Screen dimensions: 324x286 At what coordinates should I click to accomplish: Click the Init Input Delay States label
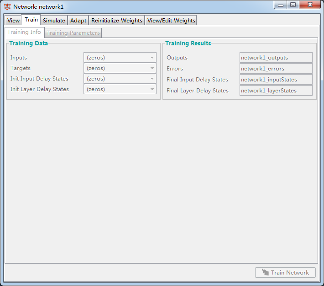click(39, 79)
